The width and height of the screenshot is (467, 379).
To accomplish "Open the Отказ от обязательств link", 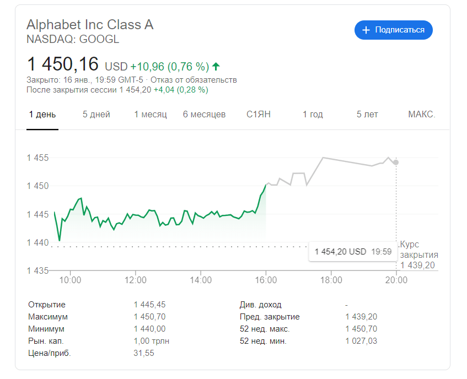I will click(194, 79).
